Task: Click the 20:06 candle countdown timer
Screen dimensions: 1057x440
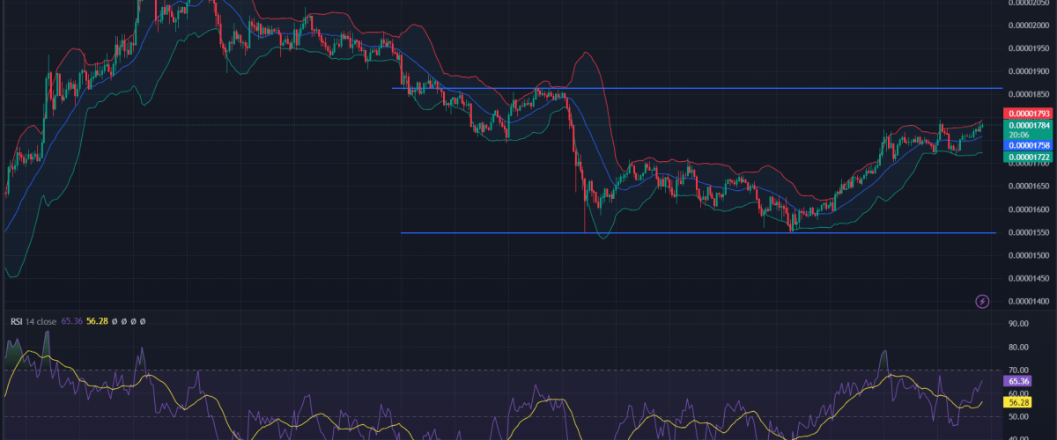Action: 1019,136
